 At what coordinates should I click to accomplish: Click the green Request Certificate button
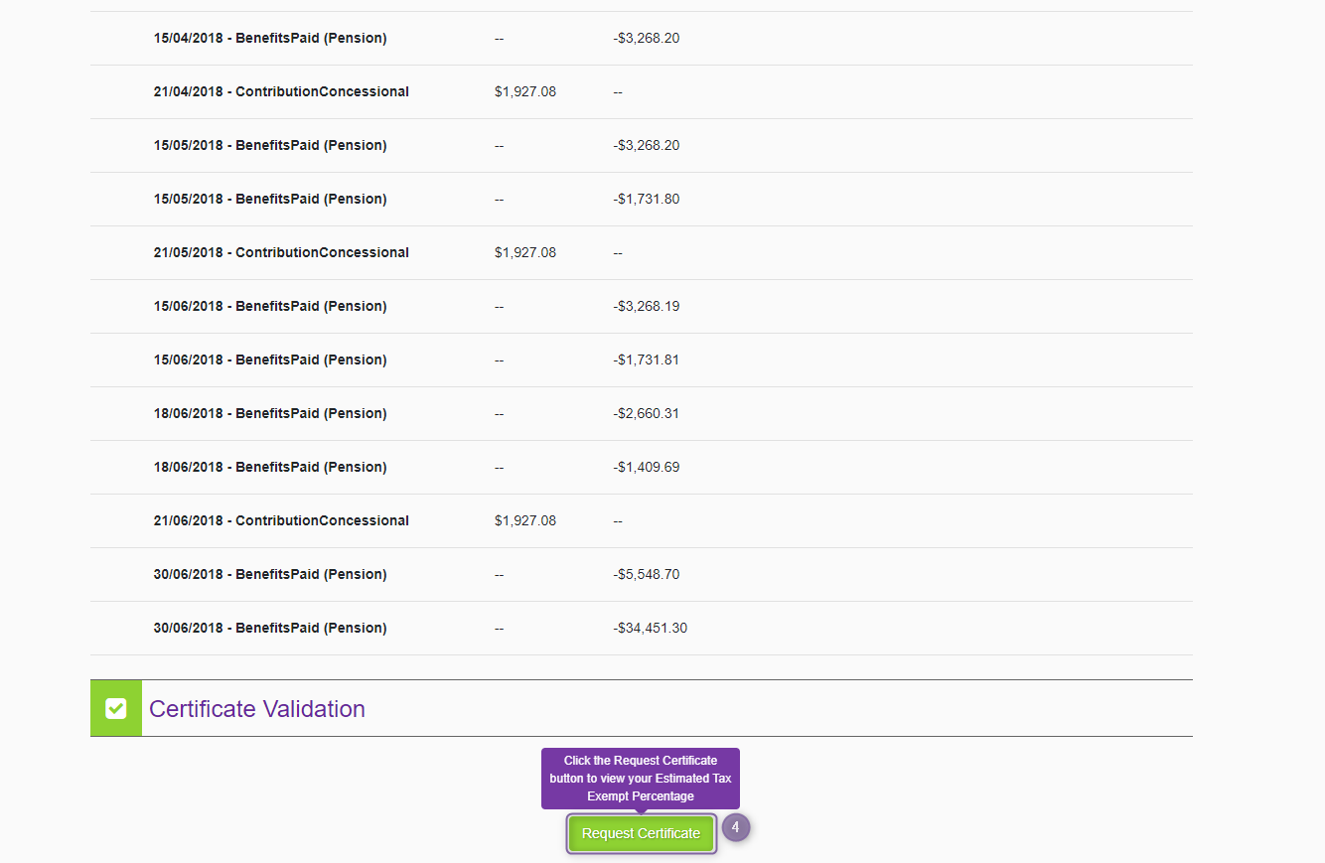pyautogui.click(x=641, y=833)
